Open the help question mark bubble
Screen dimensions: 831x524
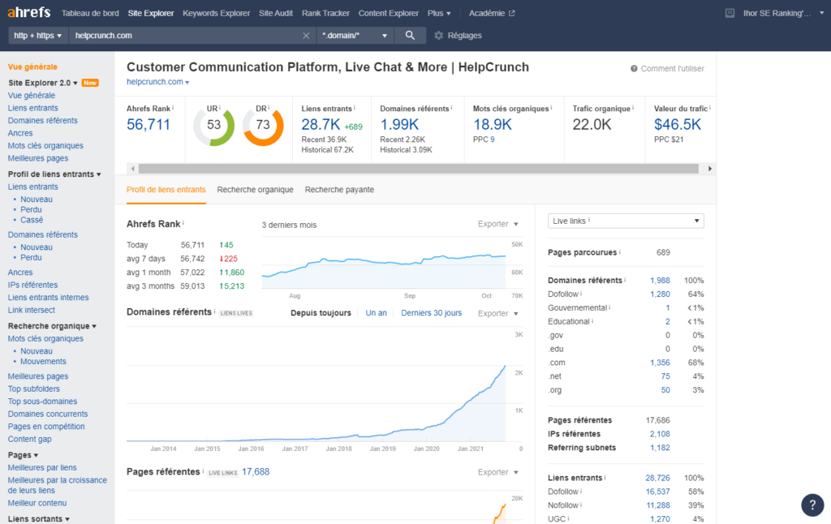[812, 505]
